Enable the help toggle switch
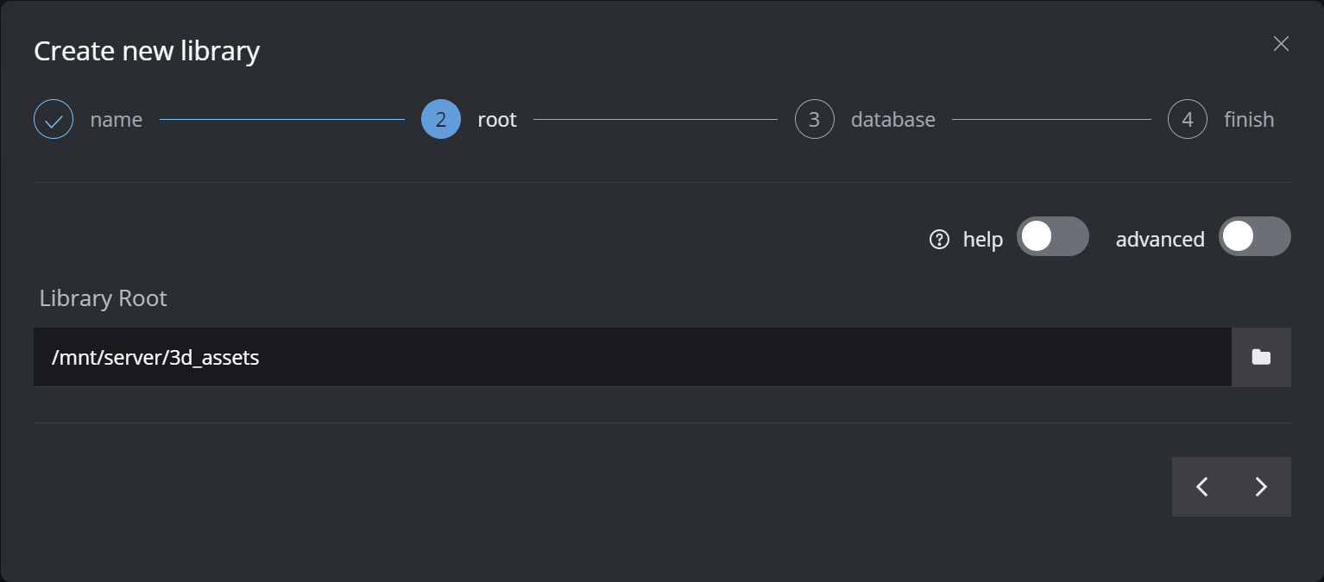The width and height of the screenshot is (1324, 582). point(1052,236)
